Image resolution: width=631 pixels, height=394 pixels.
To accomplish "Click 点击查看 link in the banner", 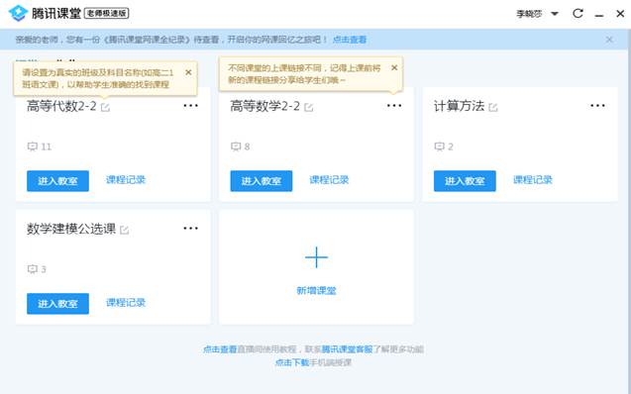I will point(350,40).
